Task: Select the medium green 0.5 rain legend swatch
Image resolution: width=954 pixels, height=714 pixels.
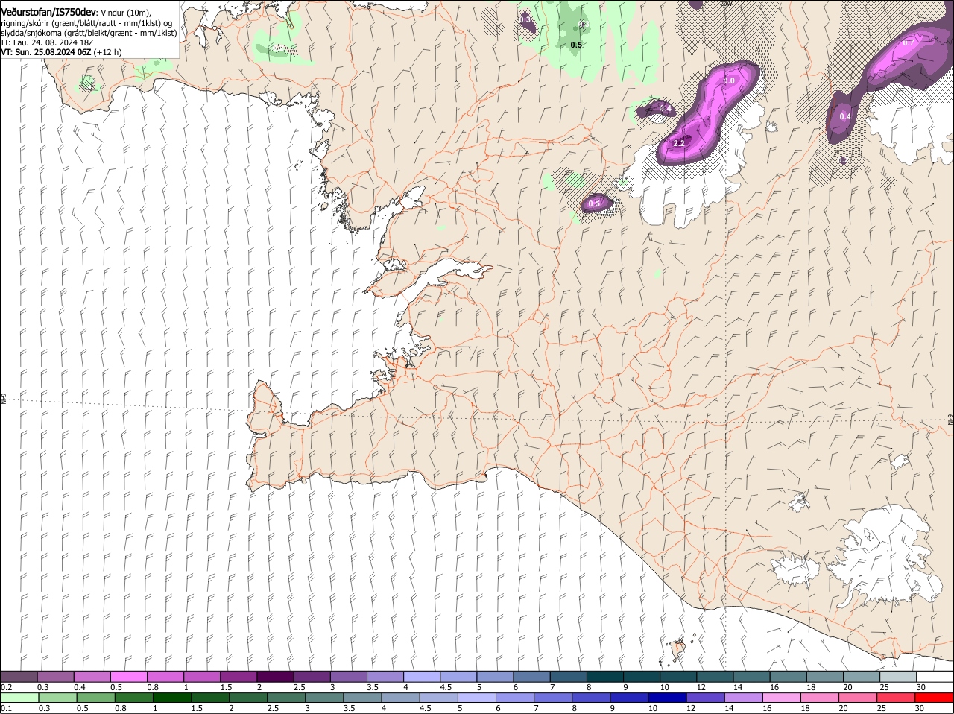Action: tap(95, 698)
